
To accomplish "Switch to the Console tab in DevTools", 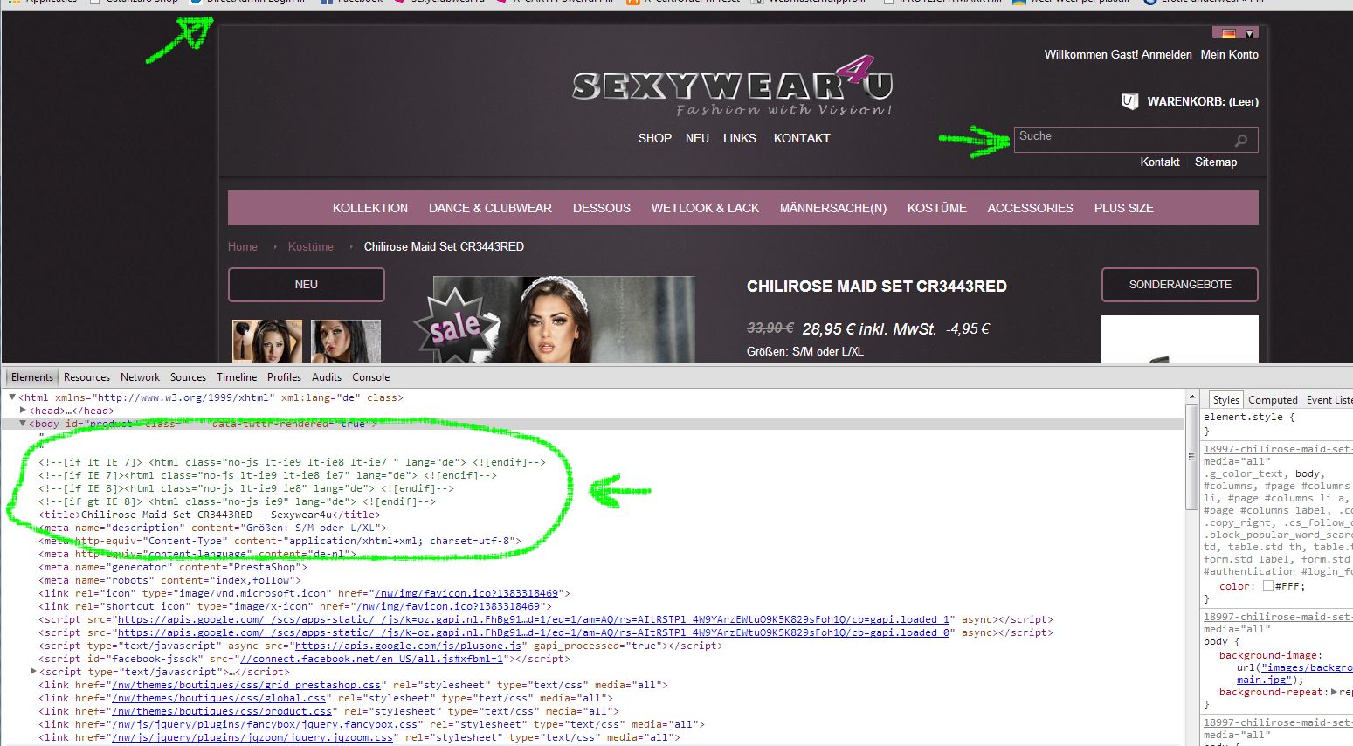I will (371, 377).
